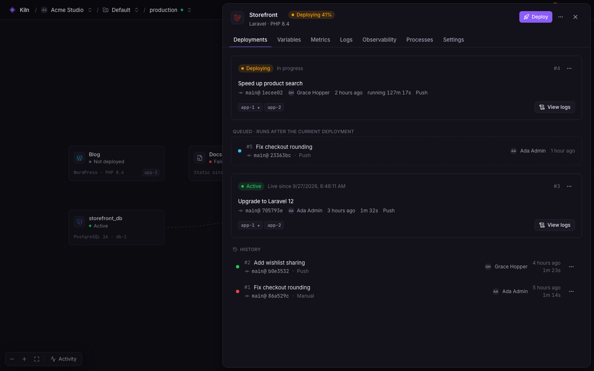Switch to the Deployments tab

[x=250, y=40]
